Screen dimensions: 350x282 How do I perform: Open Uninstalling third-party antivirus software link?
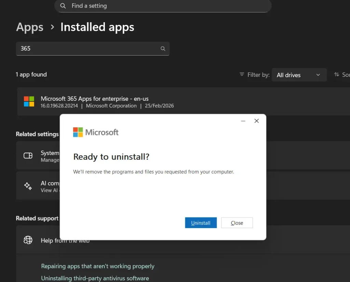(95, 278)
